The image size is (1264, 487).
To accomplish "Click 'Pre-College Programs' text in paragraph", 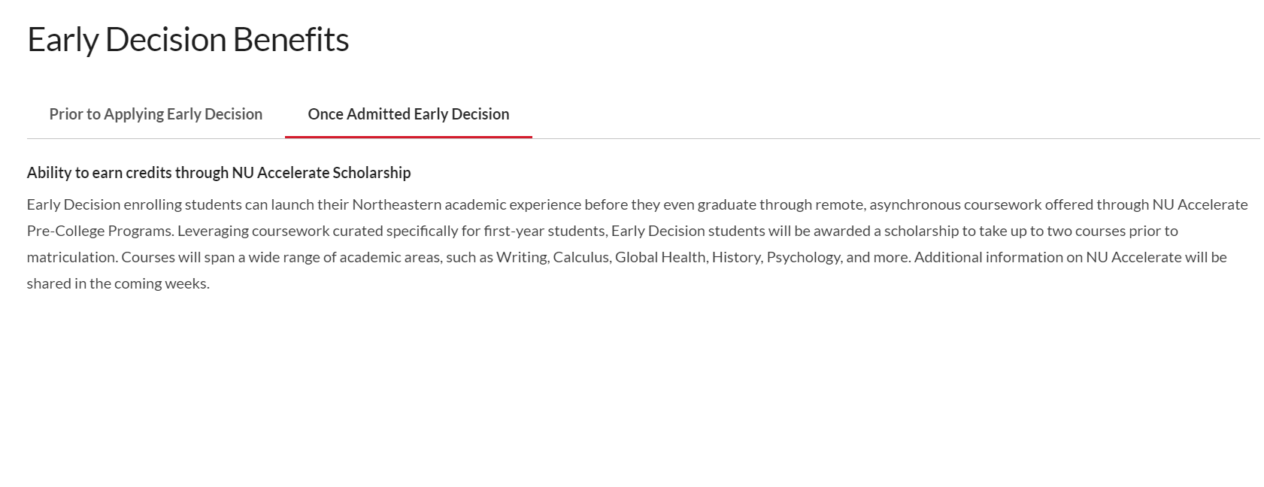I will 100,231.
